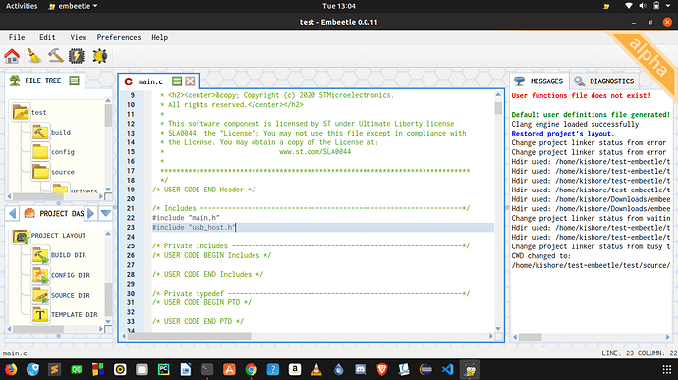The width and height of the screenshot is (678, 380).
Task: Open Sublime Text from the dock
Action: 54,369
